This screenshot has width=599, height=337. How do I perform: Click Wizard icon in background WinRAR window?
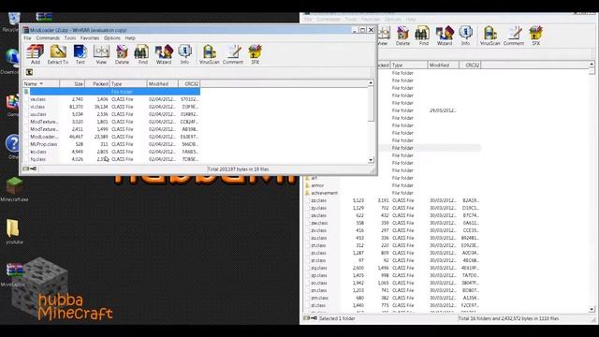pos(445,36)
